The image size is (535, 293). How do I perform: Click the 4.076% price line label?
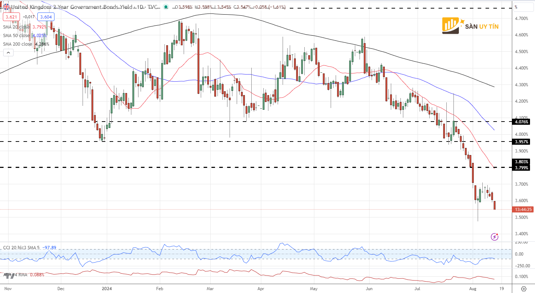(x=521, y=122)
